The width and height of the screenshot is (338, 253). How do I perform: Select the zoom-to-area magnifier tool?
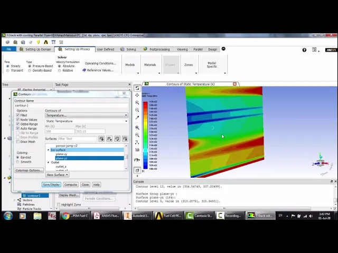[x=137, y=110]
